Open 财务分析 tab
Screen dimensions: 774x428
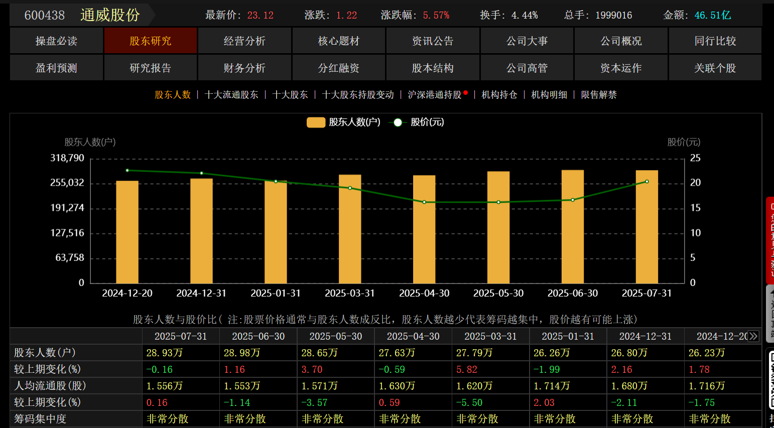(x=244, y=68)
